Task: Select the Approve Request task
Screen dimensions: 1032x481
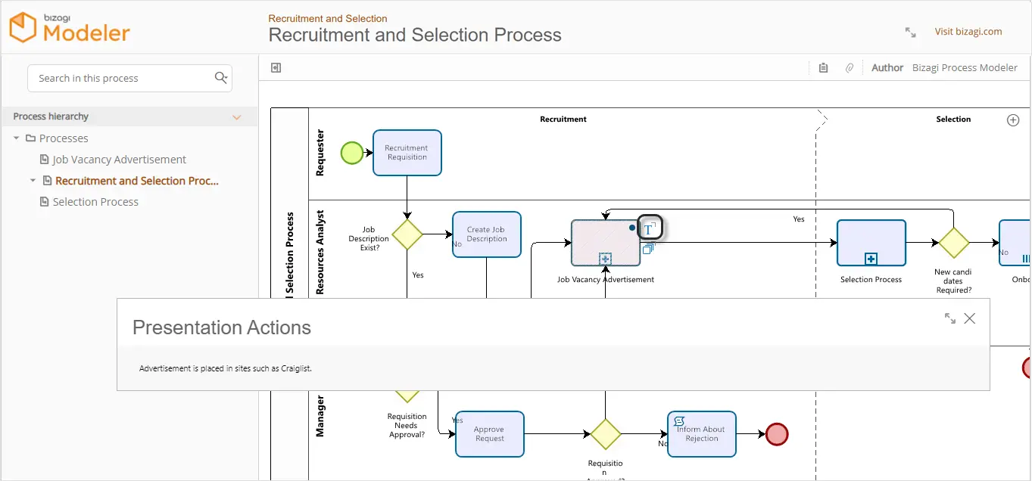Action: click(490, 434)
